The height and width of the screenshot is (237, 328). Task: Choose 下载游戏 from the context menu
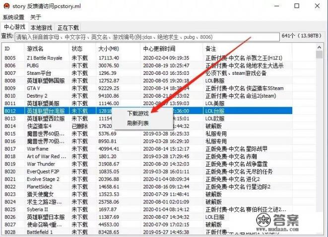coord(138,114)
